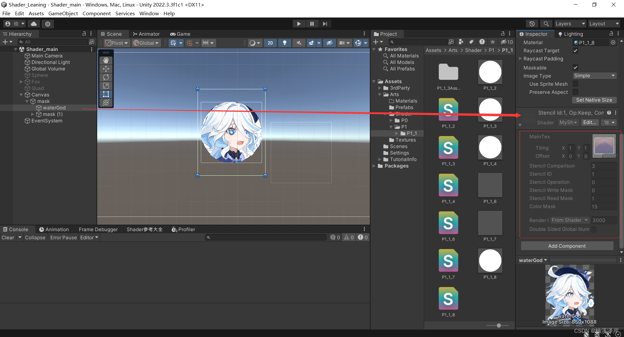Open the Global handle rotation dropdown
Image resolution: width=624 pixels, height=337 pixels.
(146, 43)
